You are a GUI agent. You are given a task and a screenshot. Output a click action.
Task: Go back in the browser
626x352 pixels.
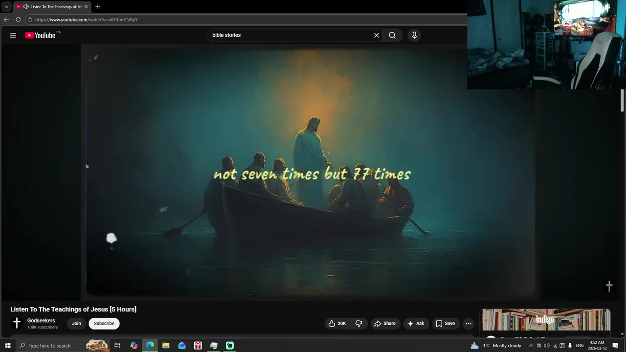pyautogui.click(x=6, y=20)
